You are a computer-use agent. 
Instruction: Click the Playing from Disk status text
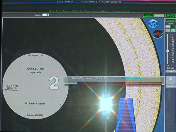121,11
